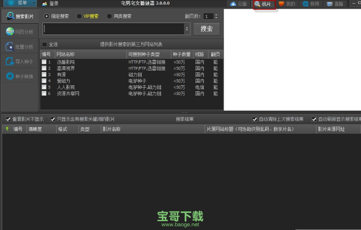Viewport: 361px width, 230px height.
Task: Open 导入种子 import seed tool
Action: [20, 61]
